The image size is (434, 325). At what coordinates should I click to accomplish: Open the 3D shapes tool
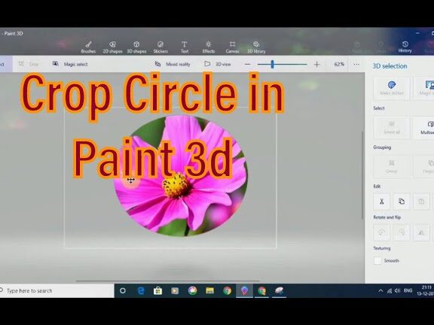click(136, 47)
